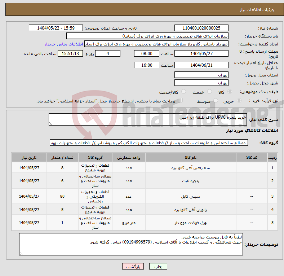Click the deadline time 08:00 field
284x276 pixels.
point(147,53)
